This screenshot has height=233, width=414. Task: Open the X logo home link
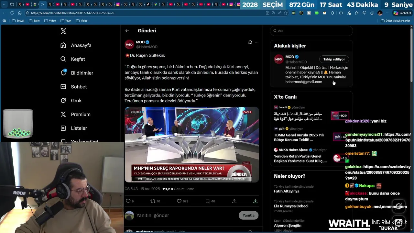pyautogui.click(x=63, y=31)
